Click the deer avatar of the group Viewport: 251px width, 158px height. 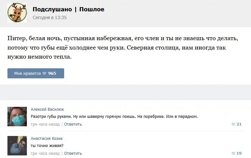17,13
